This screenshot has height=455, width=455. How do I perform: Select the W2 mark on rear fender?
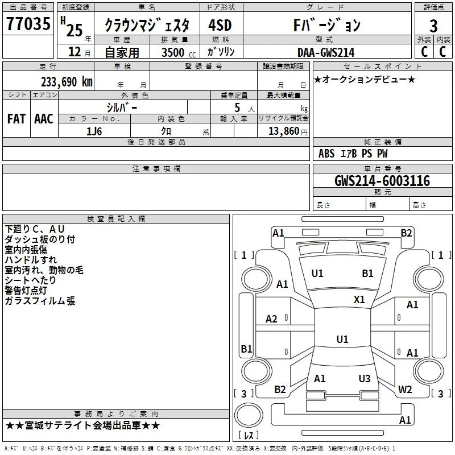click(405, 389)
